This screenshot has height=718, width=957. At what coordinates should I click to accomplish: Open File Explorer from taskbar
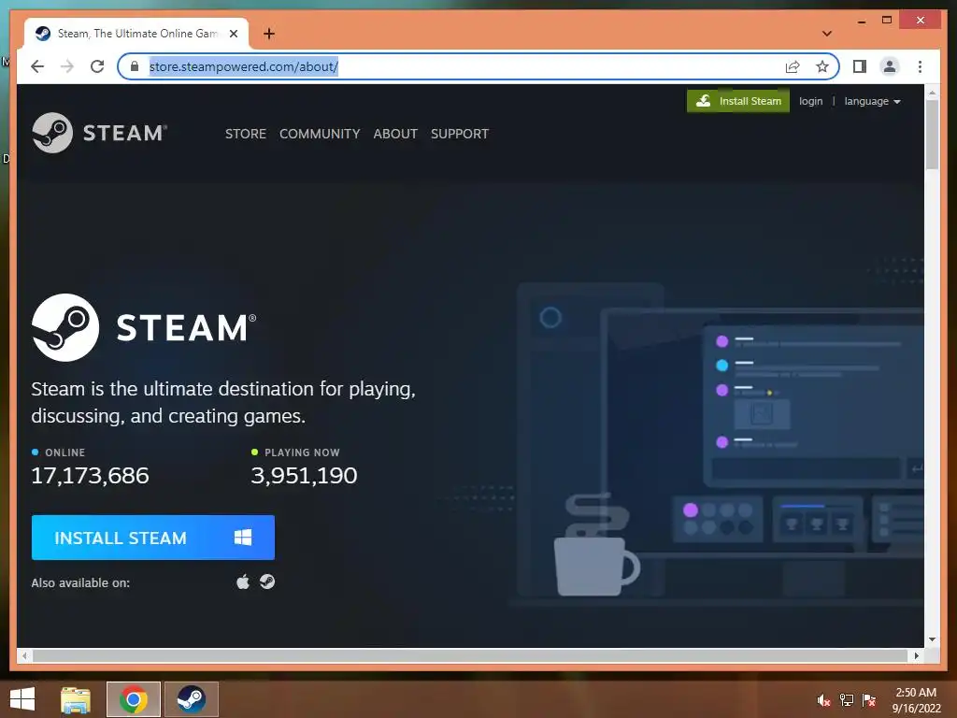point(76,699)
